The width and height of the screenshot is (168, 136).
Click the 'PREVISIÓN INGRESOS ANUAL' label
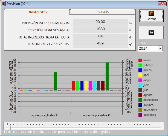click(48, 30)
